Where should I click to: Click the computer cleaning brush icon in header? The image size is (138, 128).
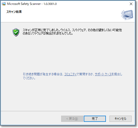tap(127, 15)
